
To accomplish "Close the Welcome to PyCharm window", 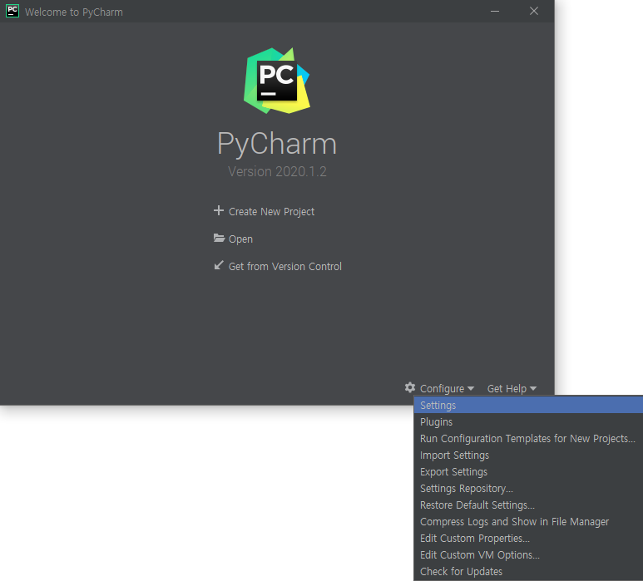I will point(533,11).
